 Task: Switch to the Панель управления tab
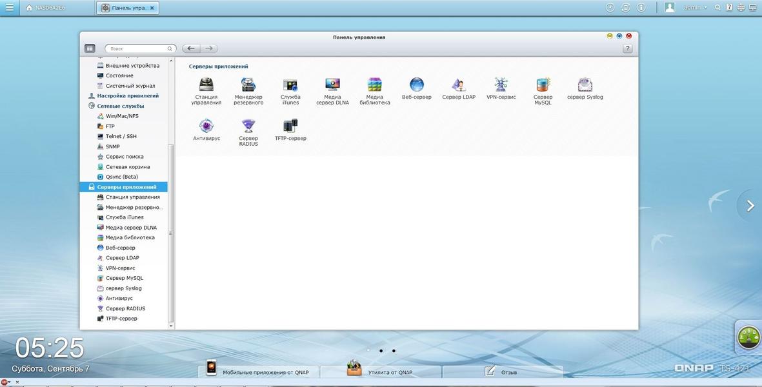pos(127,8)
